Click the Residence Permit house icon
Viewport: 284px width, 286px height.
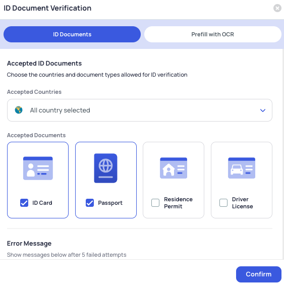pos(174,168)
